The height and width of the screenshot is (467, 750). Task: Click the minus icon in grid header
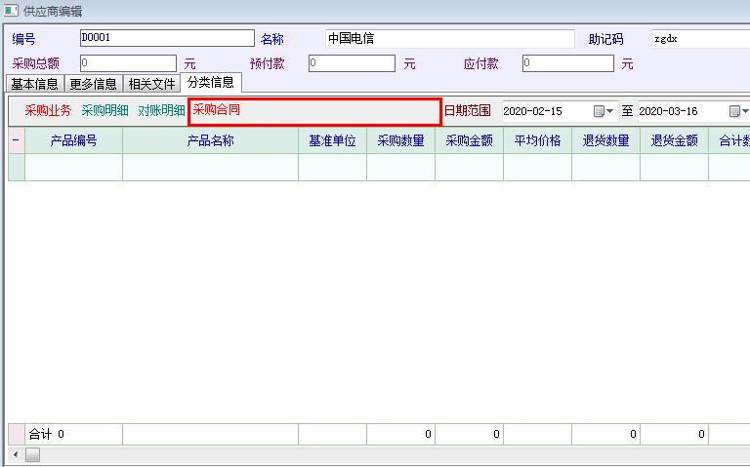(16, 140)
